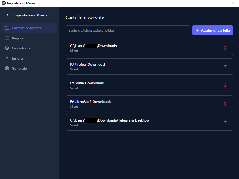Click the Silent label under F:\Brave Downloads
Viewport: 239px width, 179px height.
point(74,88)
